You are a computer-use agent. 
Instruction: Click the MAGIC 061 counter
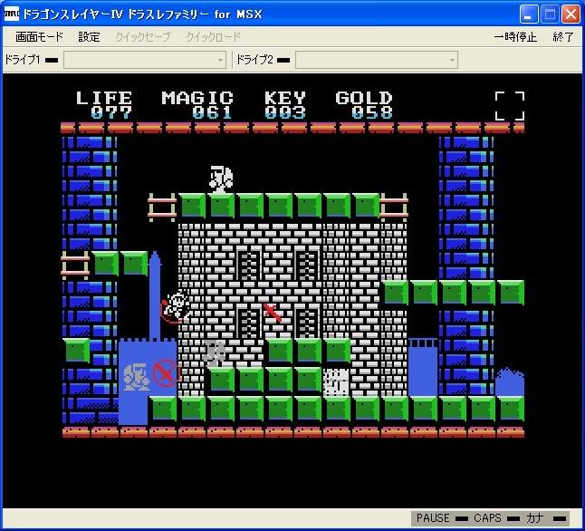(x=197, y=105)
